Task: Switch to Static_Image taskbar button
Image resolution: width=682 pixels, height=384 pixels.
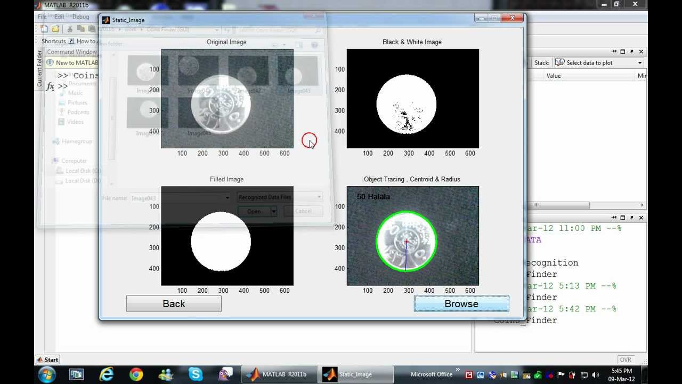Action: pyautogui.click(x=356, y=374)
